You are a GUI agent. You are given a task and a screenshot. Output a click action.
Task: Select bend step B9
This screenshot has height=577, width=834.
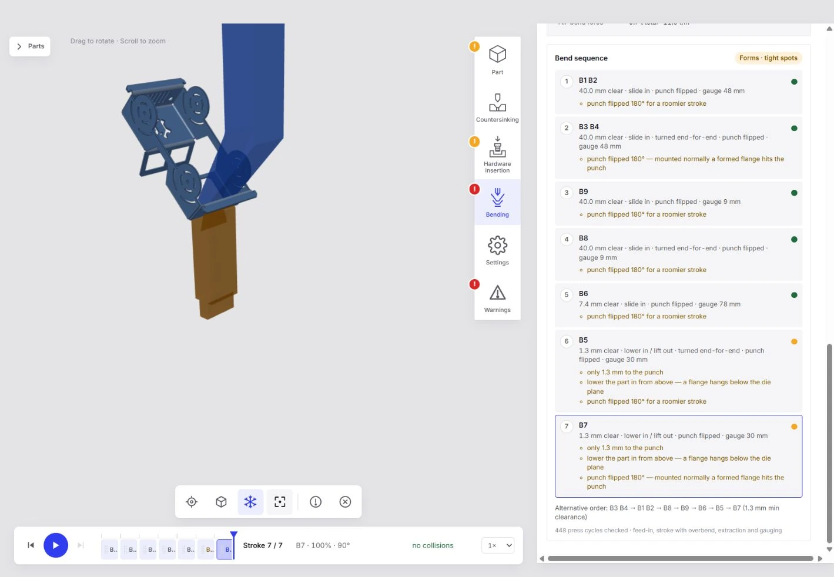point(678,203)
